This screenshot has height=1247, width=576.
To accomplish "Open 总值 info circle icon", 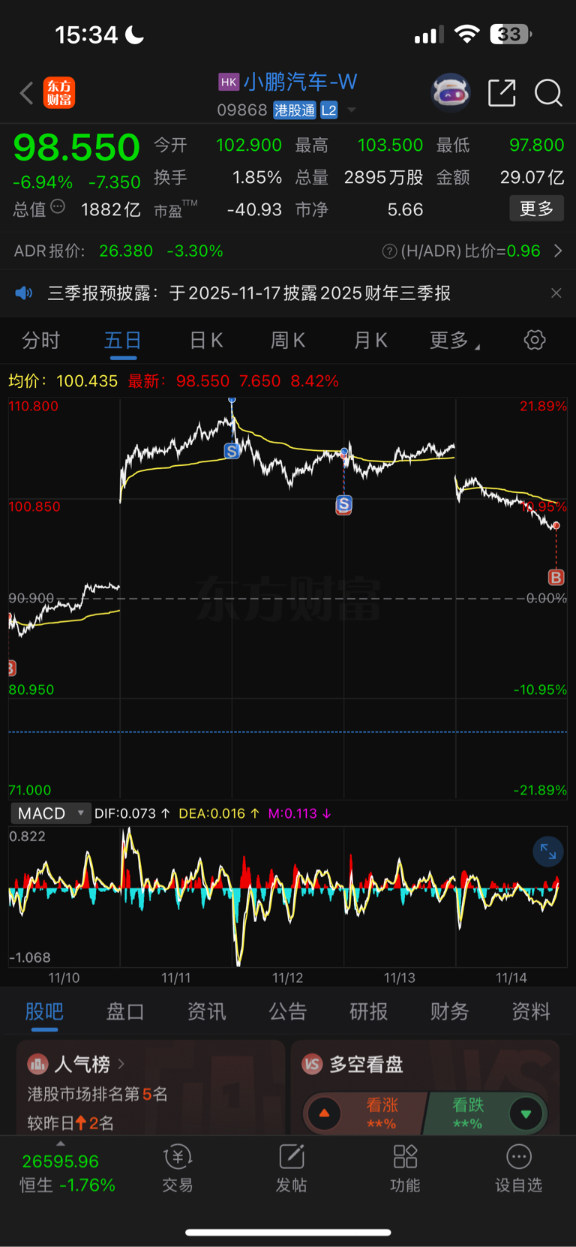I will pos(58,207).
